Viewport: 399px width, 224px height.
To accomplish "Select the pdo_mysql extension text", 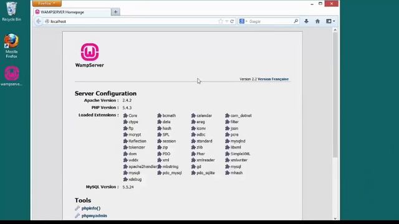I will click(x=172, y=173).
